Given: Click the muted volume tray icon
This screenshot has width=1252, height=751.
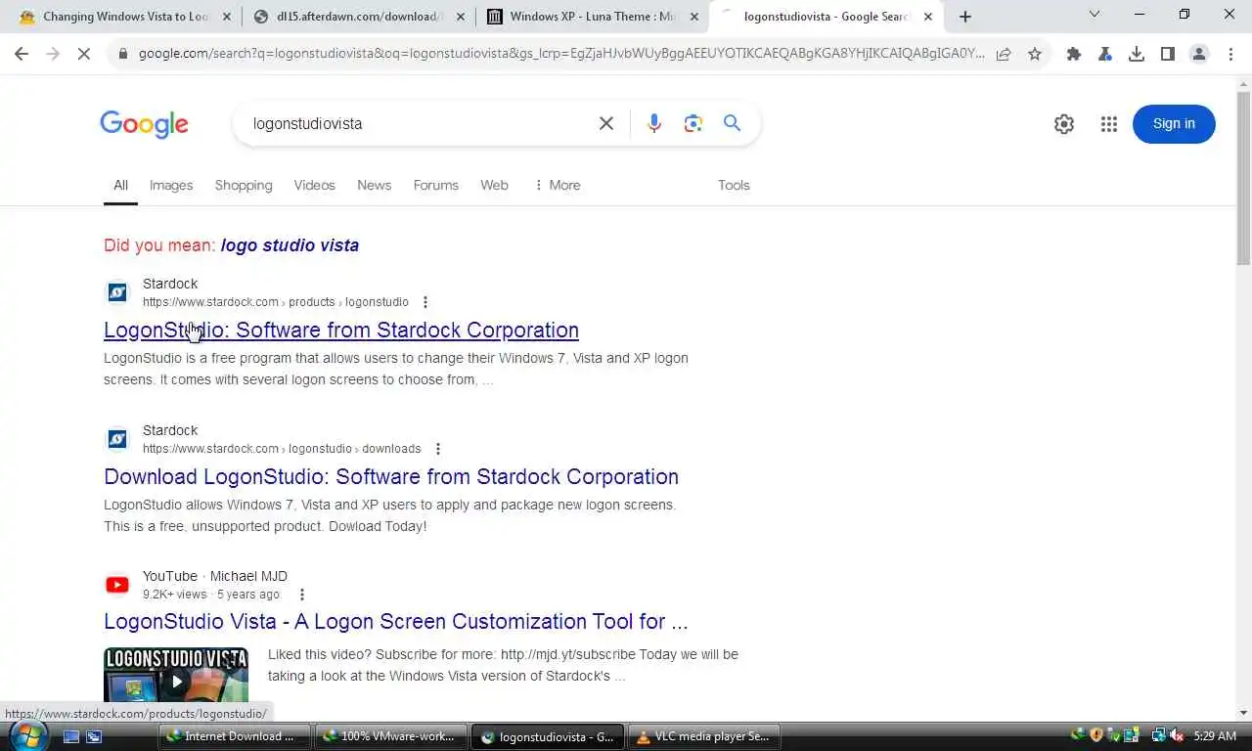Looking at the screenshot, I should [1177, 735].
